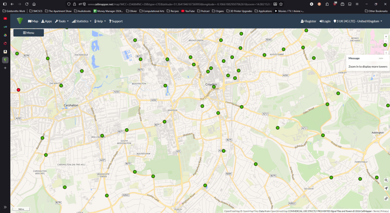390x213 pixels.
Task: Open the Recipes bookmark folder
Action: click(x=173, y=11)
